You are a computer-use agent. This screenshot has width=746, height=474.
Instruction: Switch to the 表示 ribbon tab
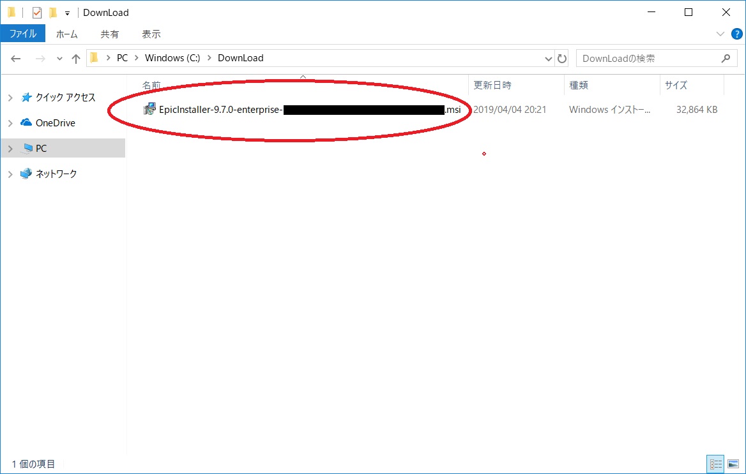[151, 34]
